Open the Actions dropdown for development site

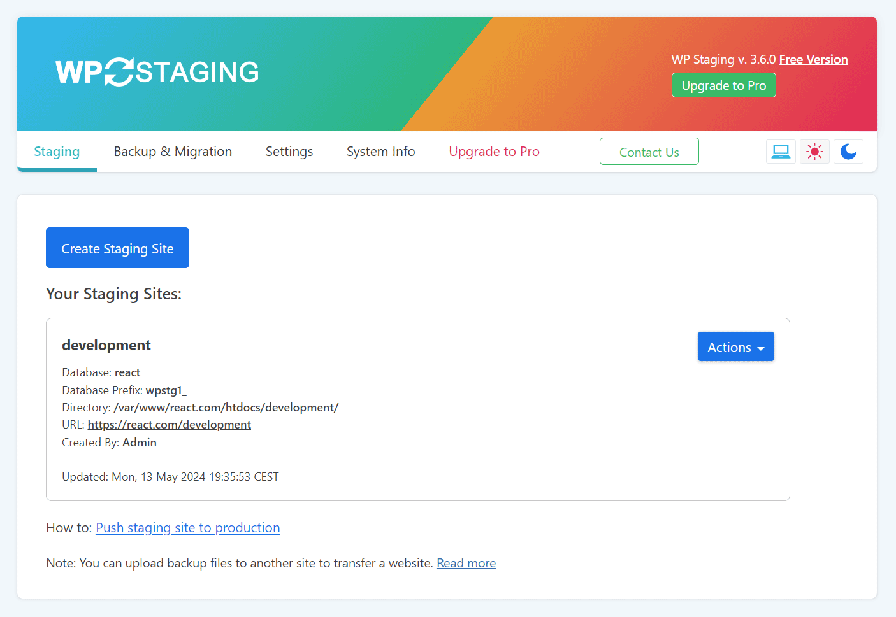(736, 346)
